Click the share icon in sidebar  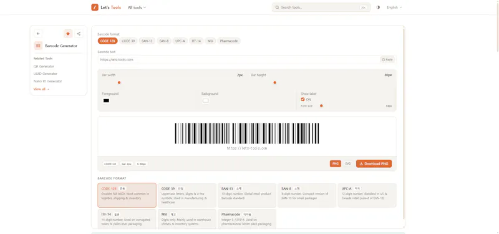[79, 34]
